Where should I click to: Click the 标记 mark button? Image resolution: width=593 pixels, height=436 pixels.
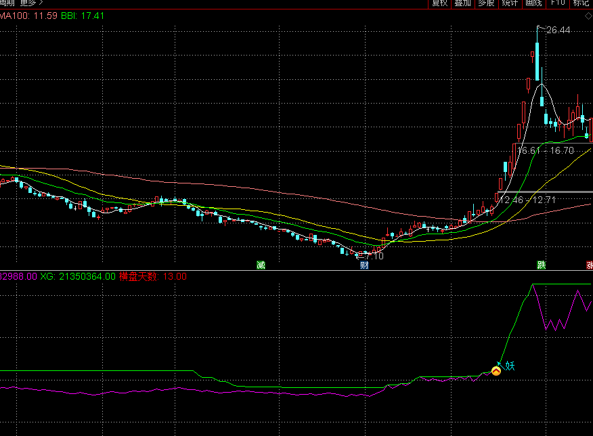(x=581, y=3)
